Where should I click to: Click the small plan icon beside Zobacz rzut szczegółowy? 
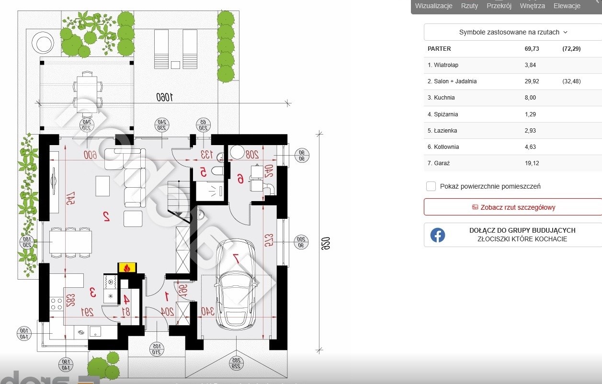475,207
